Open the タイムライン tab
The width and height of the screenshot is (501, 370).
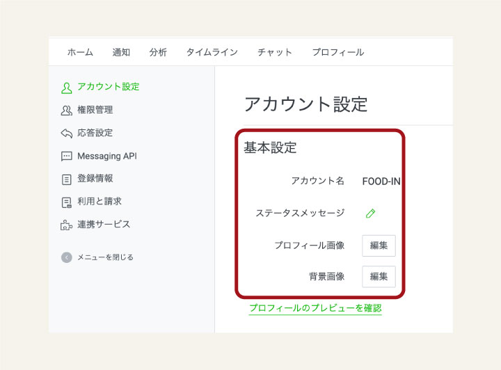(212, 52)
